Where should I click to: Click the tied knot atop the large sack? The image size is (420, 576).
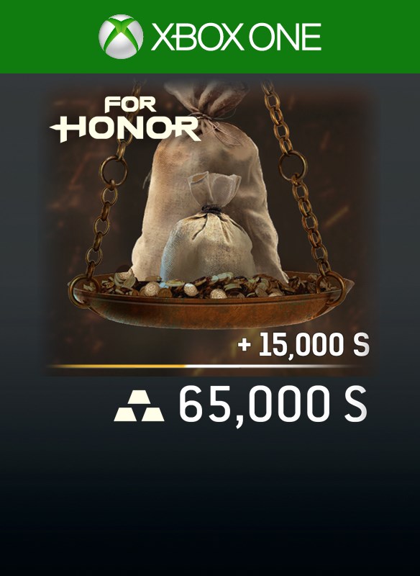point(210,117)
